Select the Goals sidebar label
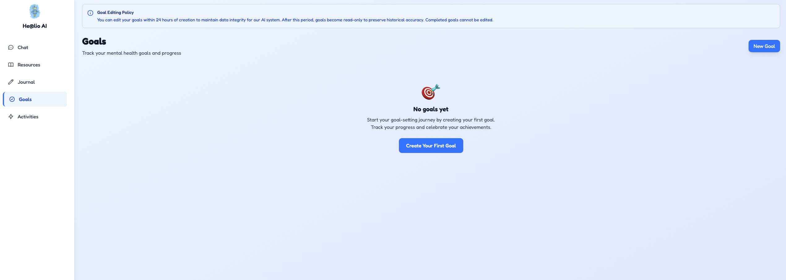786x280 pixels. tap(25, 99)
